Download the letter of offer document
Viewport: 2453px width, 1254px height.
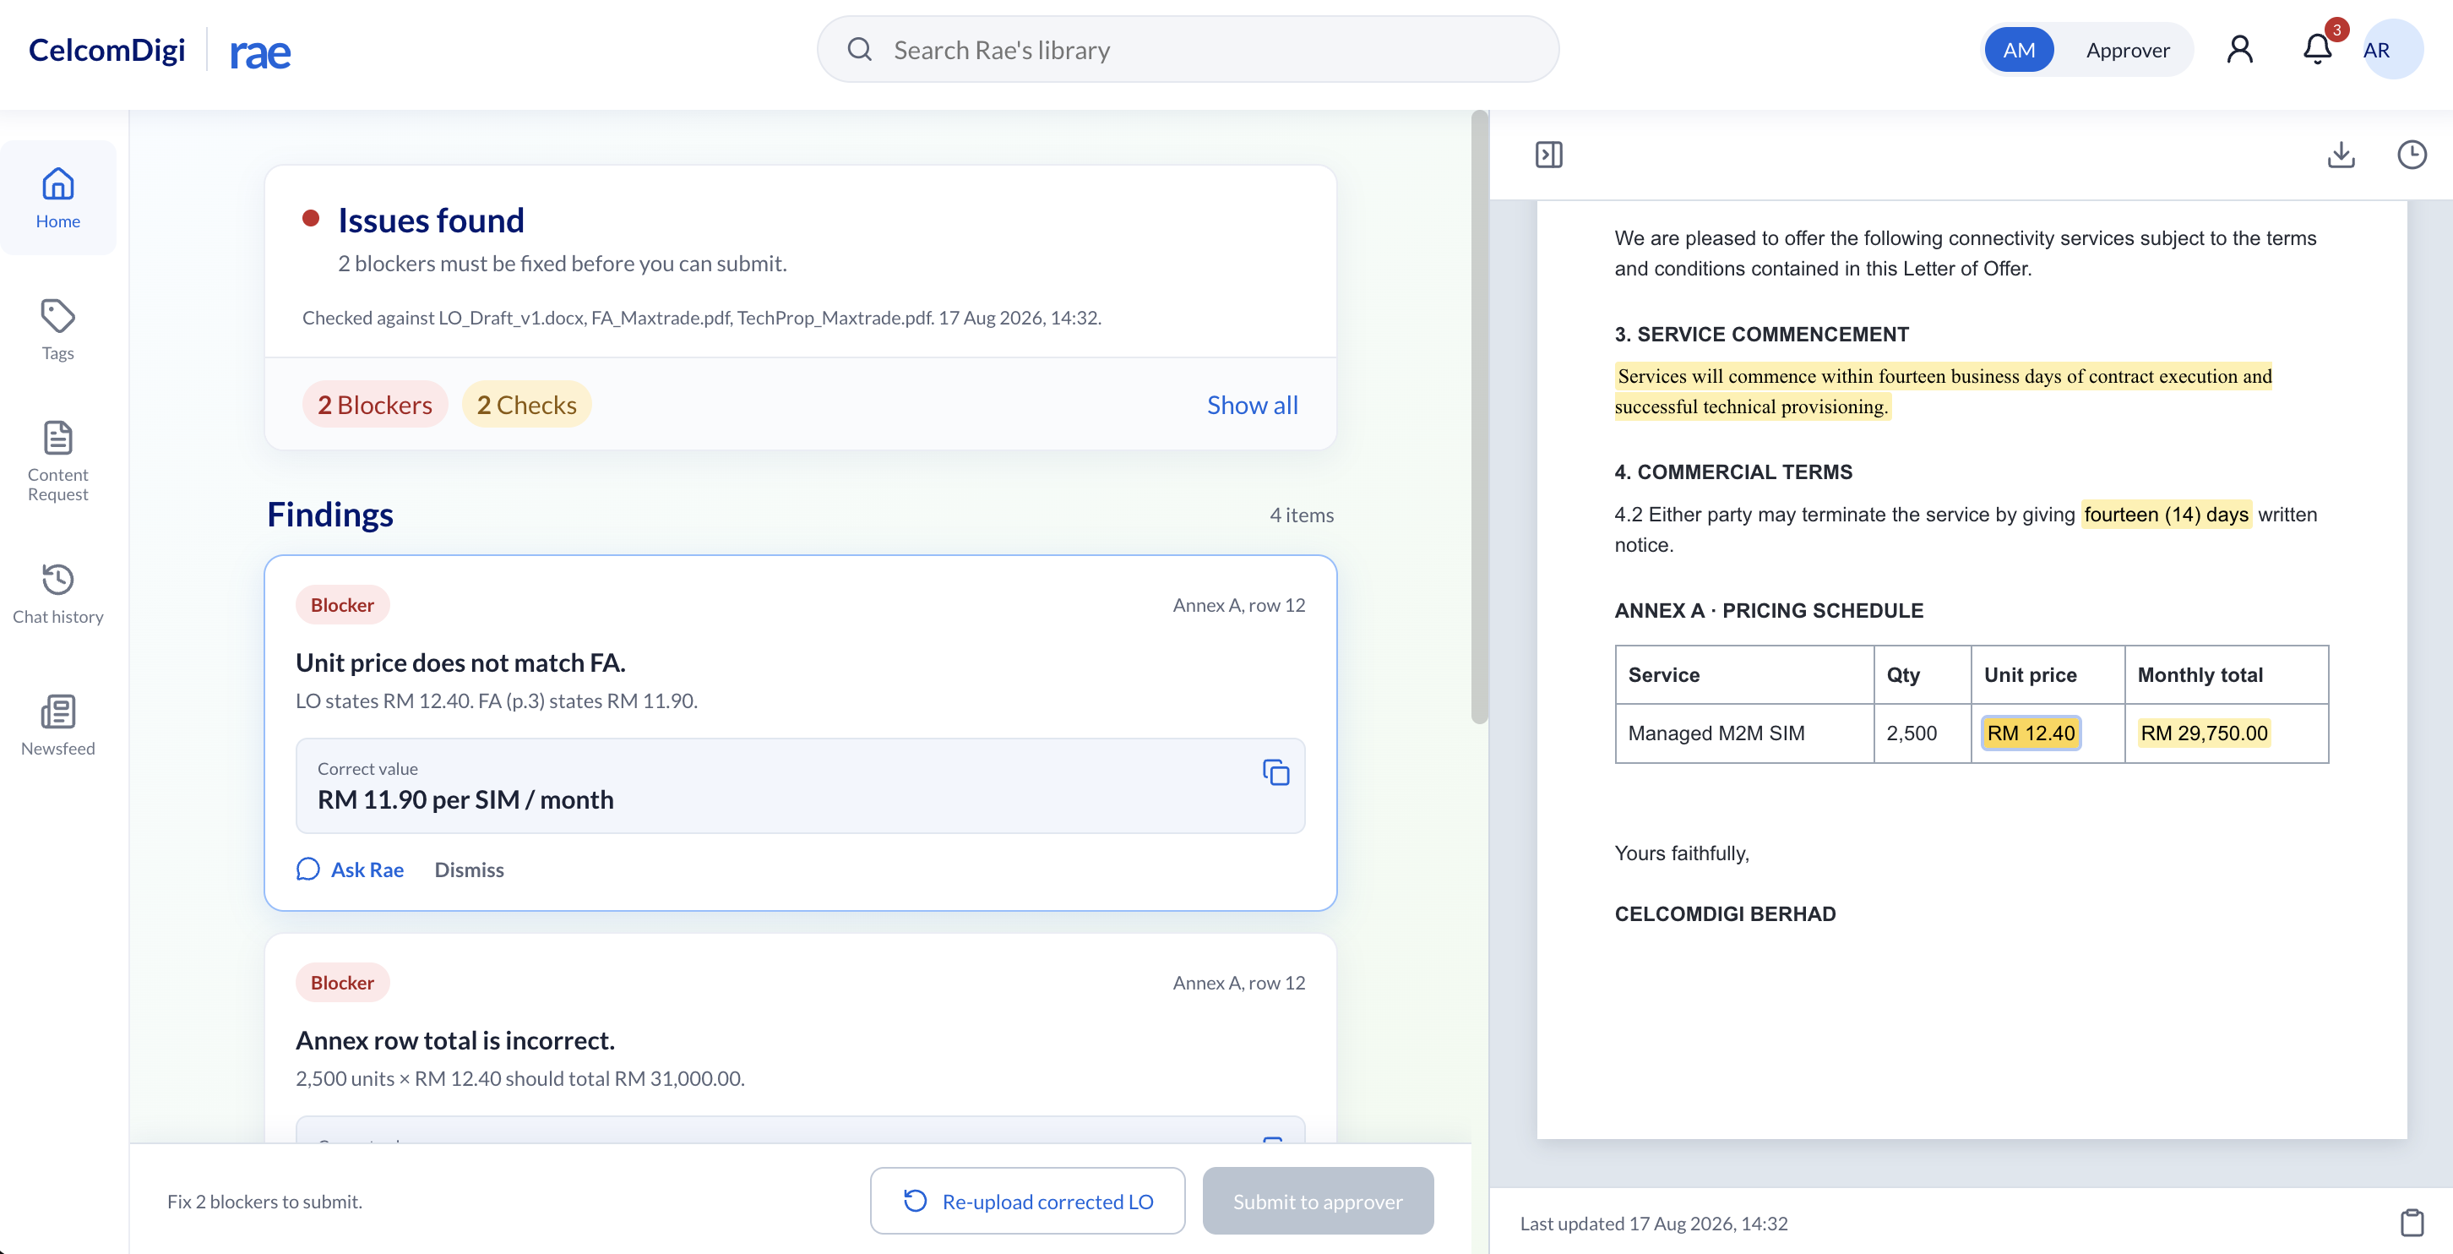[2341, 155]
